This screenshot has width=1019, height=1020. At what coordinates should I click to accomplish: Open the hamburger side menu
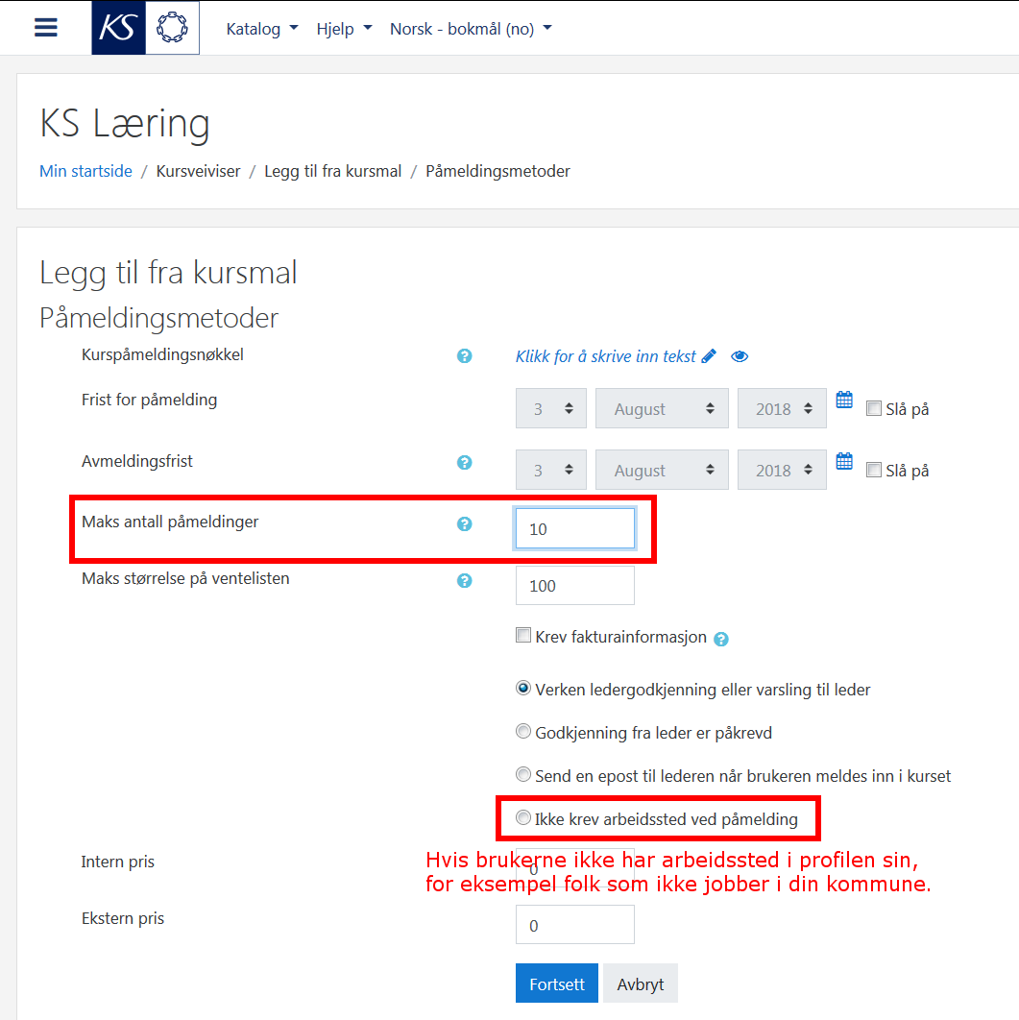[x=45, y=27]
